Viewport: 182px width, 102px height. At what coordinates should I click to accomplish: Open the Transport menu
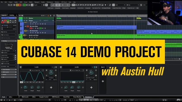tap(37, 2)
